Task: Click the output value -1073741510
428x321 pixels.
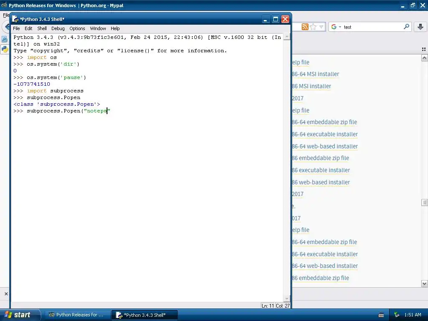Action: tap(32, 84)
